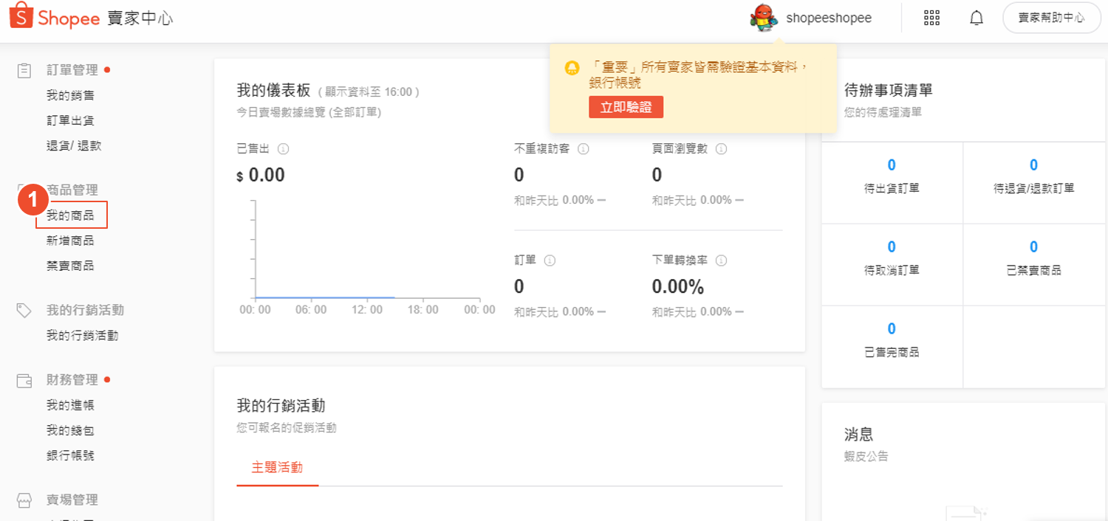Image resolution: width=1108 pixels, height=521 pixels.
Task: Open the apps grid menu icon
Action: coord(931,18)
